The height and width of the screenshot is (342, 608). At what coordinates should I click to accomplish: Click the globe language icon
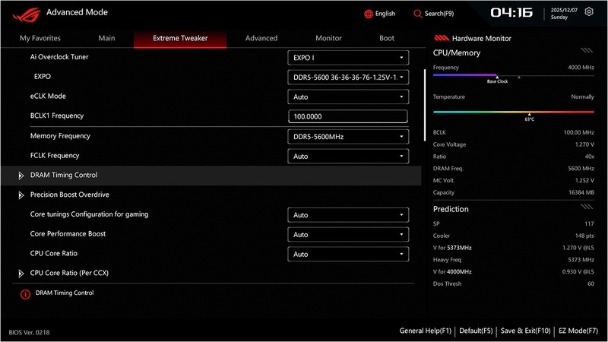[x=369, y=14]
